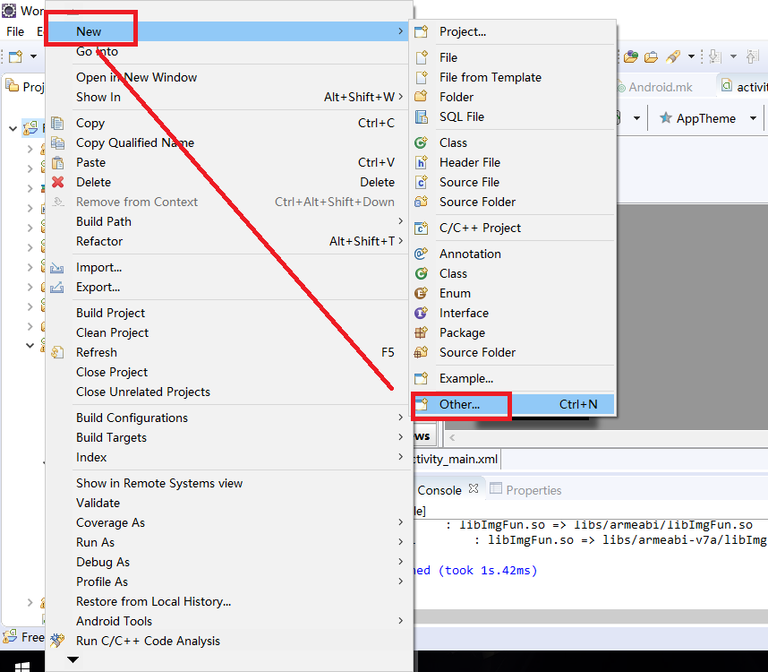Select Build Project entry
768x672 pixels.
[228, 313]
